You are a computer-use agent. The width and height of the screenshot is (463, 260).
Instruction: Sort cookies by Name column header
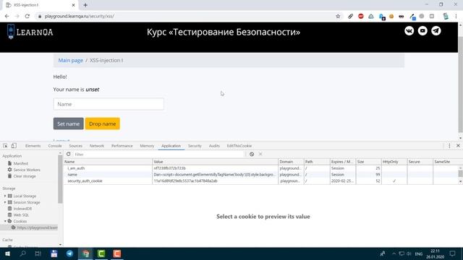(108, 162)
